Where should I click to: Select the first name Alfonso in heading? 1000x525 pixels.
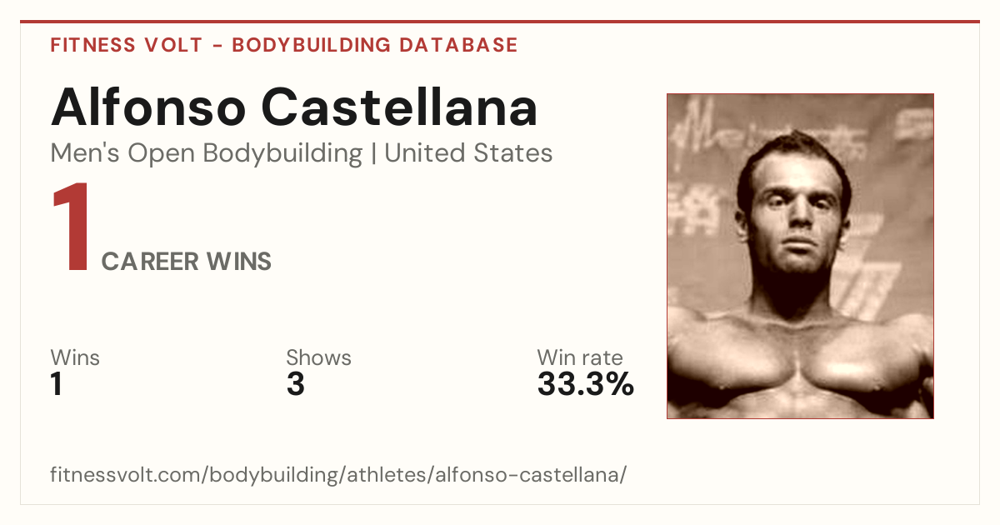point(147,107)
